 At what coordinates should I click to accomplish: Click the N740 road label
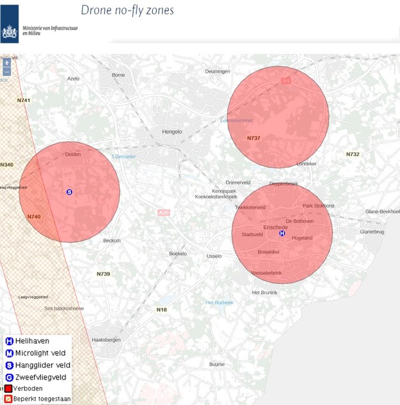coord(34,217)
